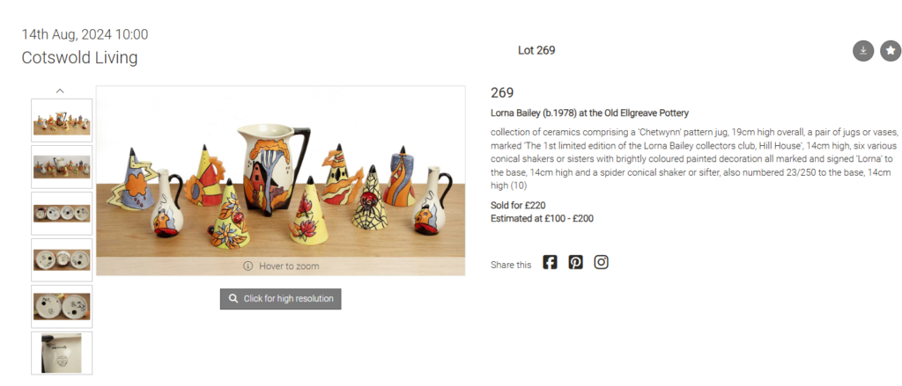The width and height of the screenshot is (902, 386).
Task: Click the magnifier icon on high resolution button
Action: [x=233, y=299]
